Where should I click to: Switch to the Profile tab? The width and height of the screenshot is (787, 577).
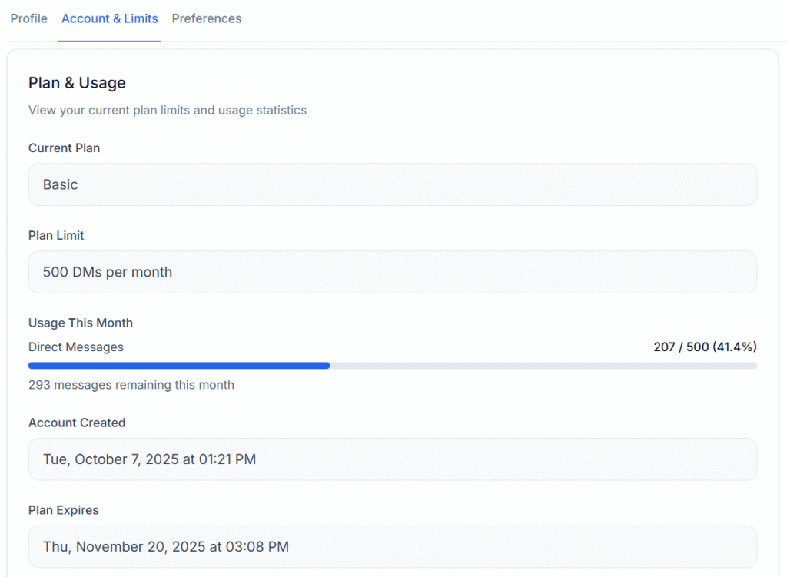coord(28,18)
